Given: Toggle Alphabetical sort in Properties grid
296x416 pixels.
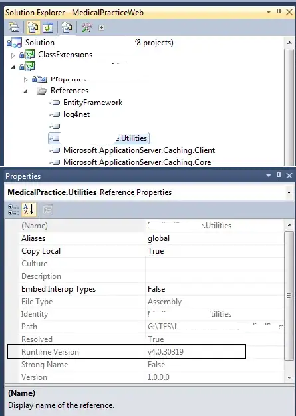Looking at the screenshot, I should click(x=29, y=209).
